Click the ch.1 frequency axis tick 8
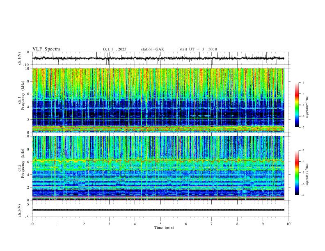This screenshot has height=251, width=325. pyautogui.click(x=28, y=81)
